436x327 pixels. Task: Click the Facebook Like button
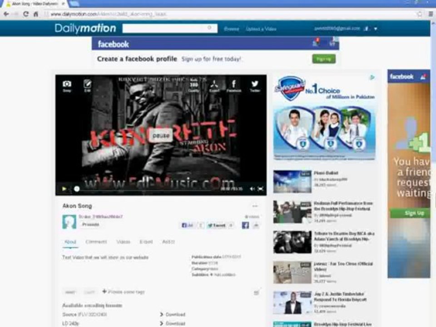point(187,225)
